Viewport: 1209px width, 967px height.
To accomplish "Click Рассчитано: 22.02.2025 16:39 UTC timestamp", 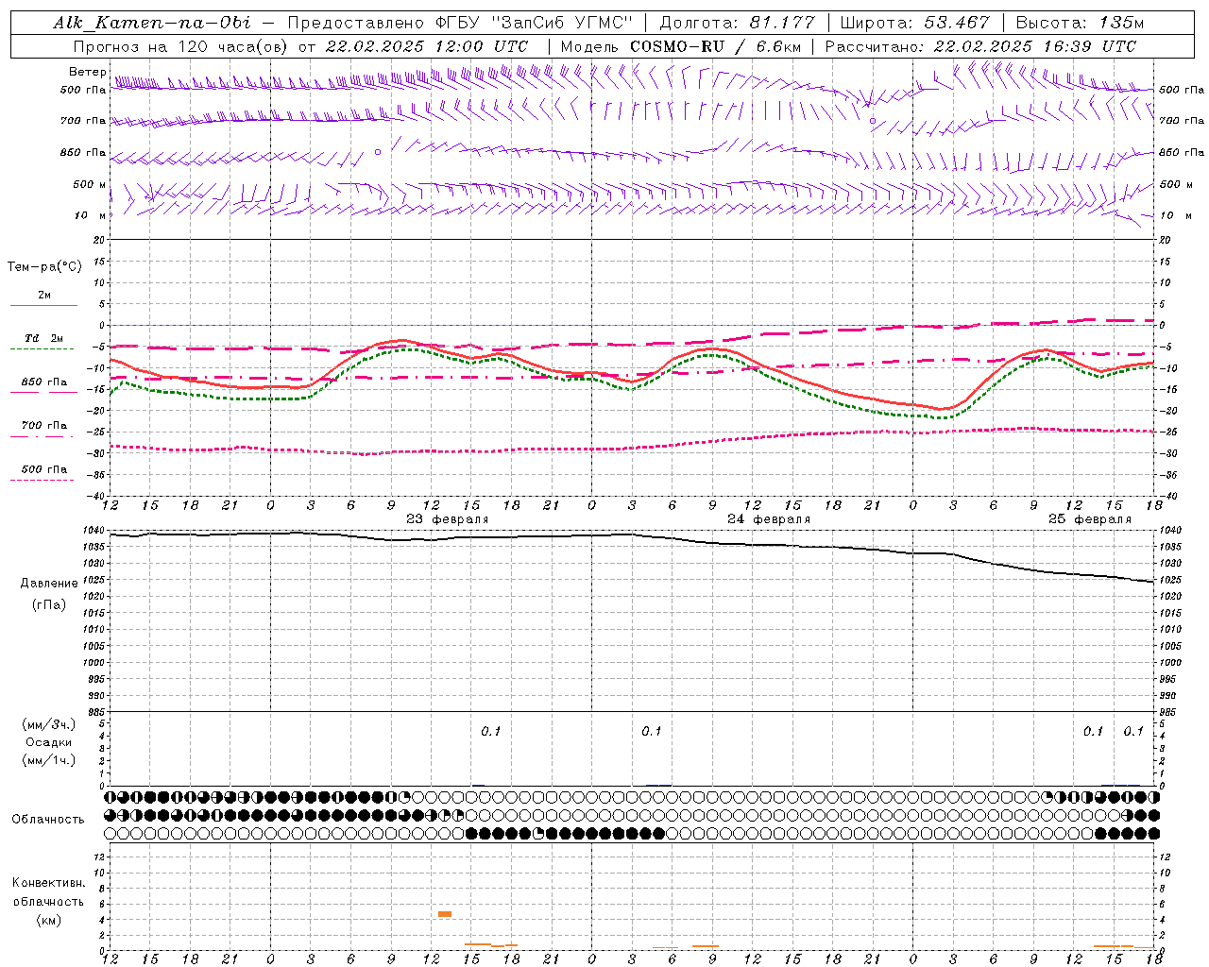I will pos(980,46).
